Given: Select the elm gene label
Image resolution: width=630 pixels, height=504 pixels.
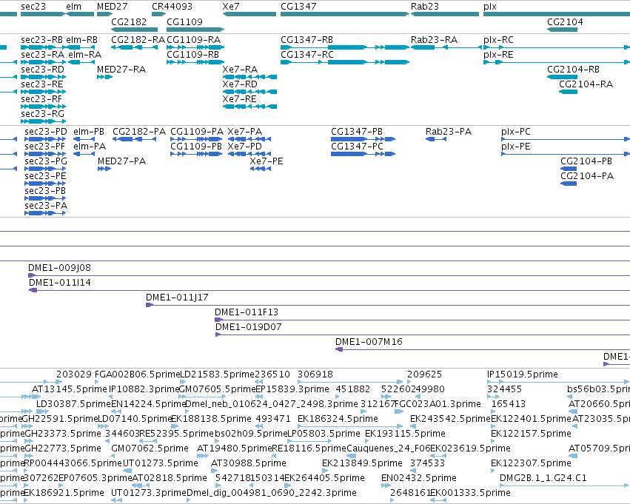Looking at the screenshot, I should click(73, 7).
